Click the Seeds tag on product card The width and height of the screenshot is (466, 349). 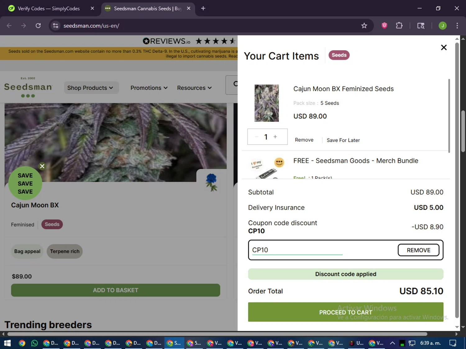point(52,224)
